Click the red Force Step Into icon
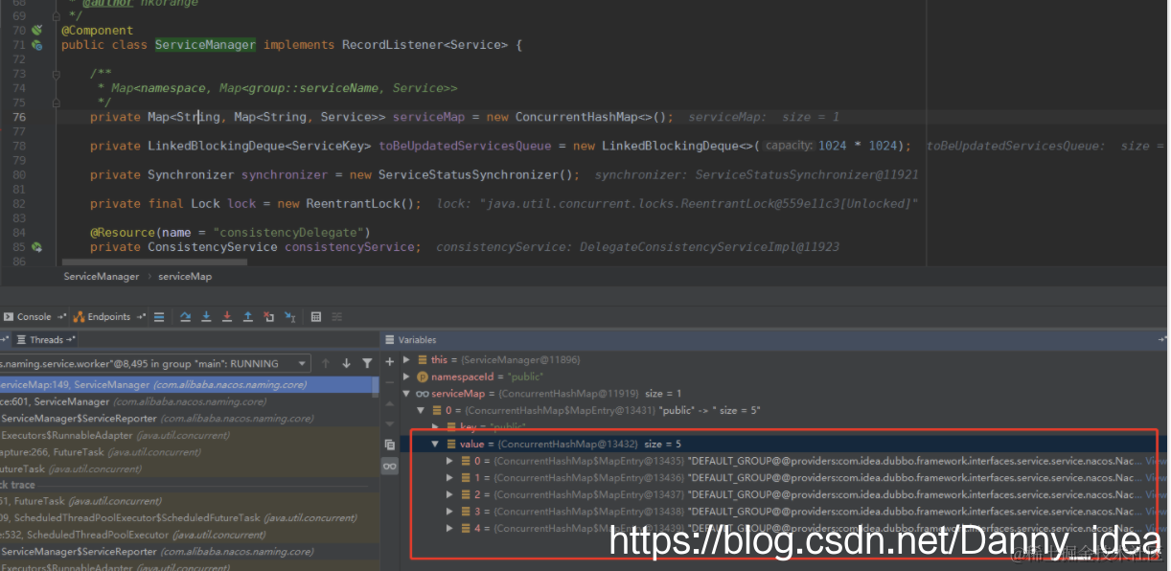The width and height of the screenshot is (1171, 571). click(x=227, y=317)
